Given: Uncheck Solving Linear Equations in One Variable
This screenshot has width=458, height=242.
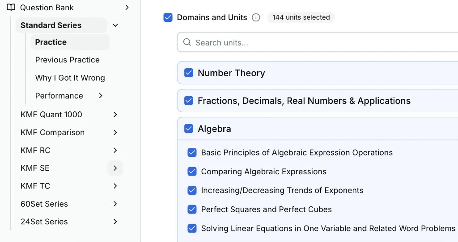Looking at the screenshot, I should [192, 228].
